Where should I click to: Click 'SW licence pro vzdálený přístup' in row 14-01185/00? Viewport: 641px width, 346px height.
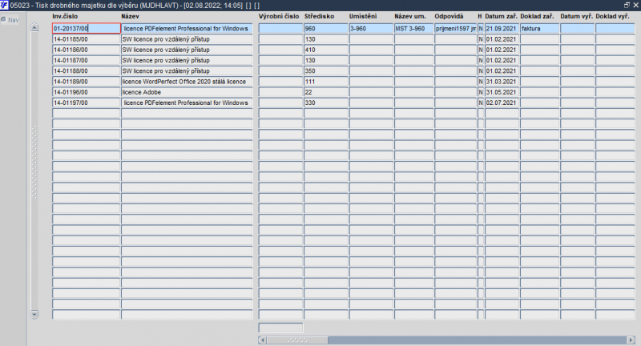click(187, 39)
